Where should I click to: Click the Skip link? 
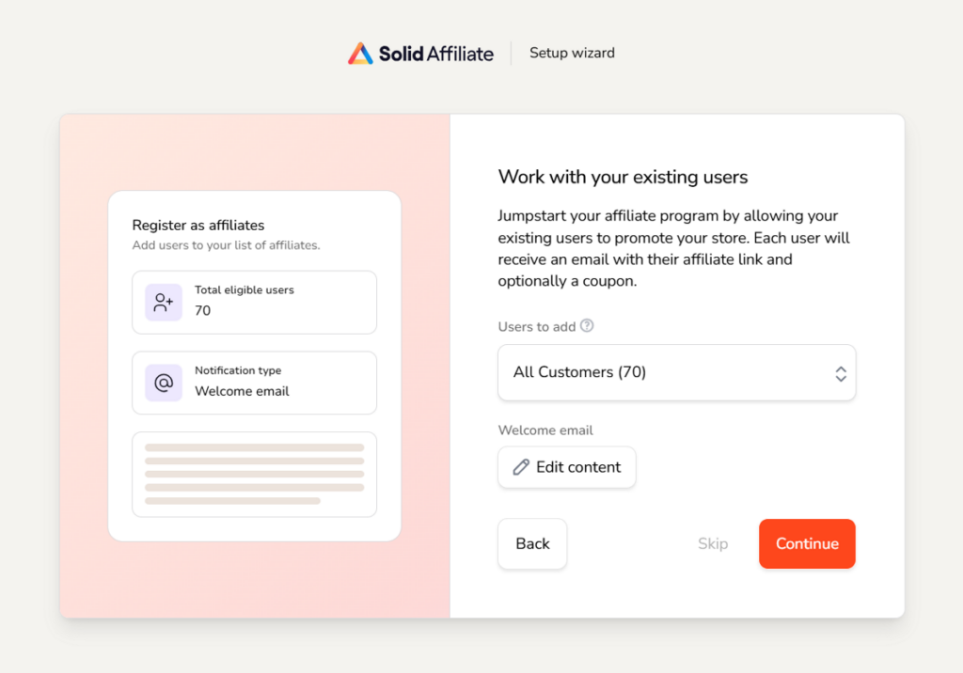[x=713, y=543]
